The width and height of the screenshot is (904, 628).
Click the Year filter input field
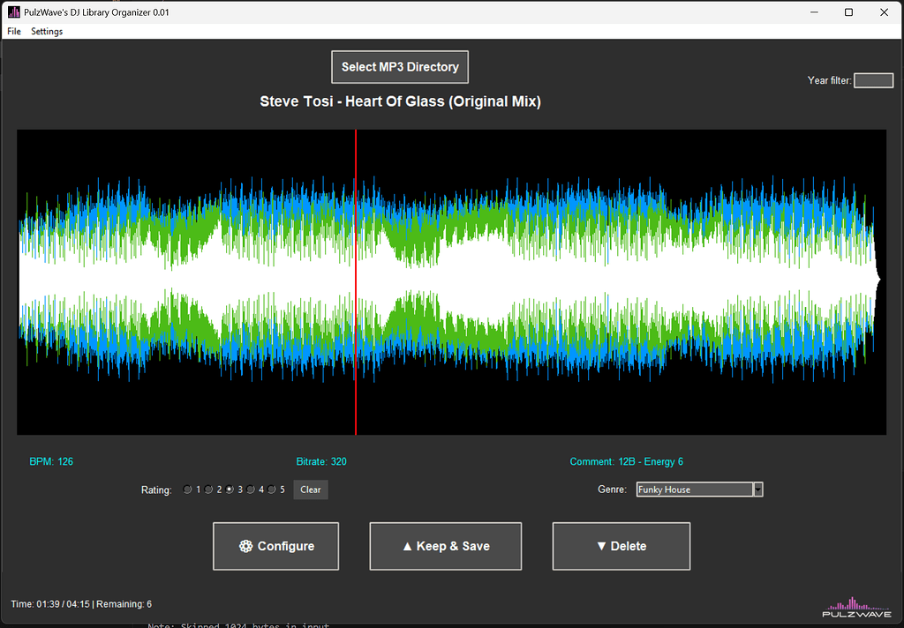pyautogui.click(x=873, y=79)
